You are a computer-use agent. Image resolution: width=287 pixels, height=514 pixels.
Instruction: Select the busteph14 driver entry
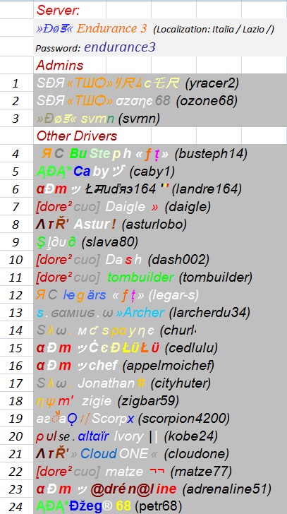click(x=160, y=153)
